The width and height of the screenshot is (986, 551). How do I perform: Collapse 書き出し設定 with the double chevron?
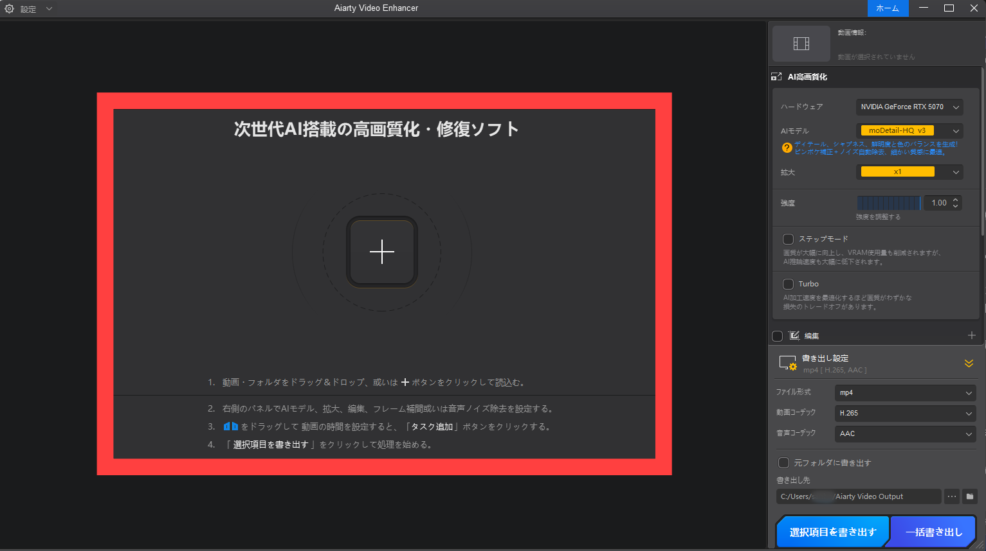(x=969, y=362)
